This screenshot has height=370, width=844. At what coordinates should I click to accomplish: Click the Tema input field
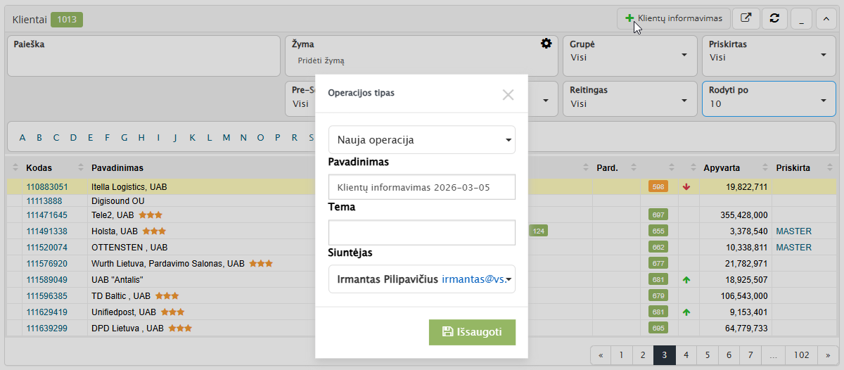[422, 233]
